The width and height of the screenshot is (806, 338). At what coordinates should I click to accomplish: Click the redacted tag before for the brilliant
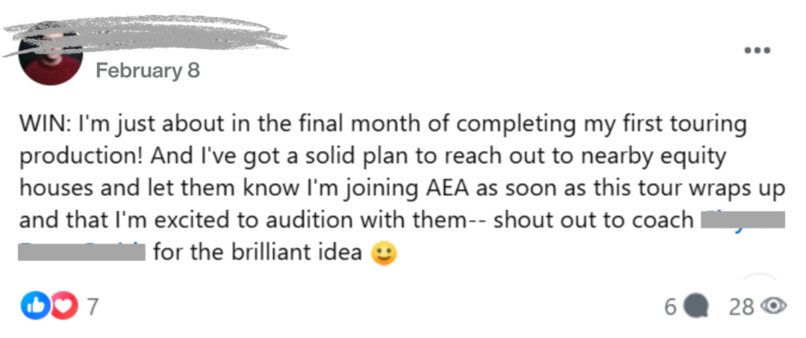point(82,252)
